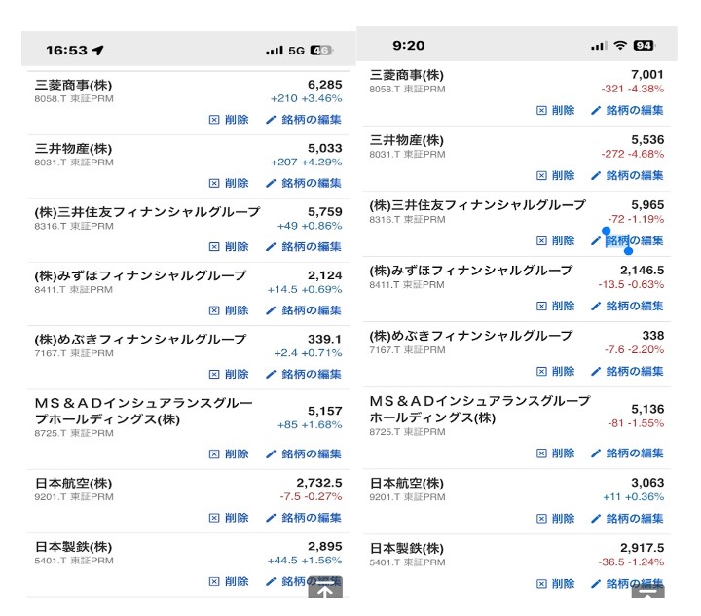This screenshot has width=701, height=616.
Task: Select (株)みずほフィナンシャルグループ name in 9:20 screen
Action: (x=471, y=271)
